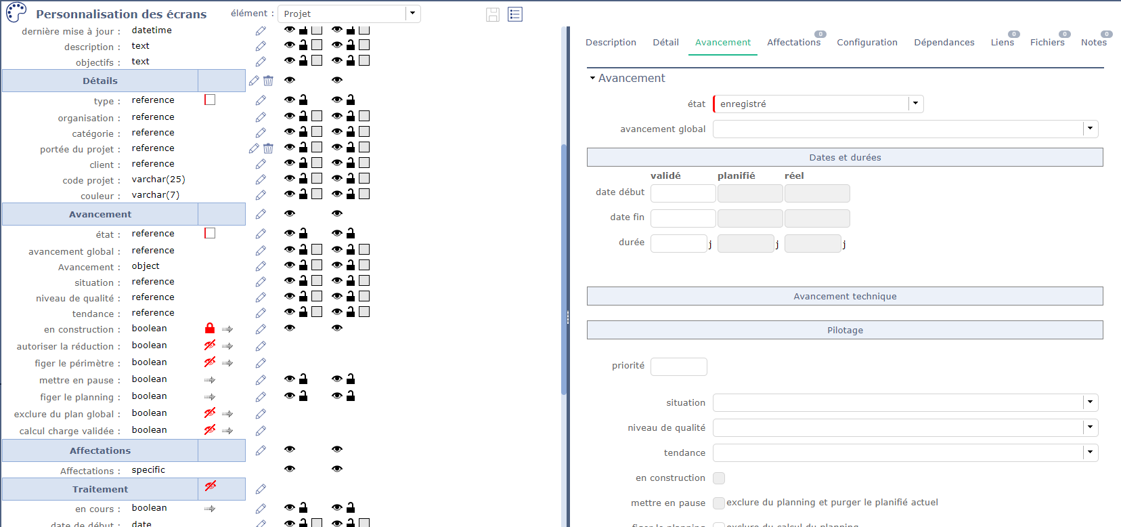Delete the Détails section with trash icon
Viewport: 1121px width, 527px height.
click(x=268, y=81)
